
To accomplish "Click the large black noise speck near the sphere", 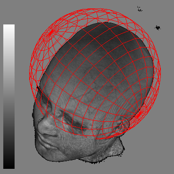I will 158,28.
